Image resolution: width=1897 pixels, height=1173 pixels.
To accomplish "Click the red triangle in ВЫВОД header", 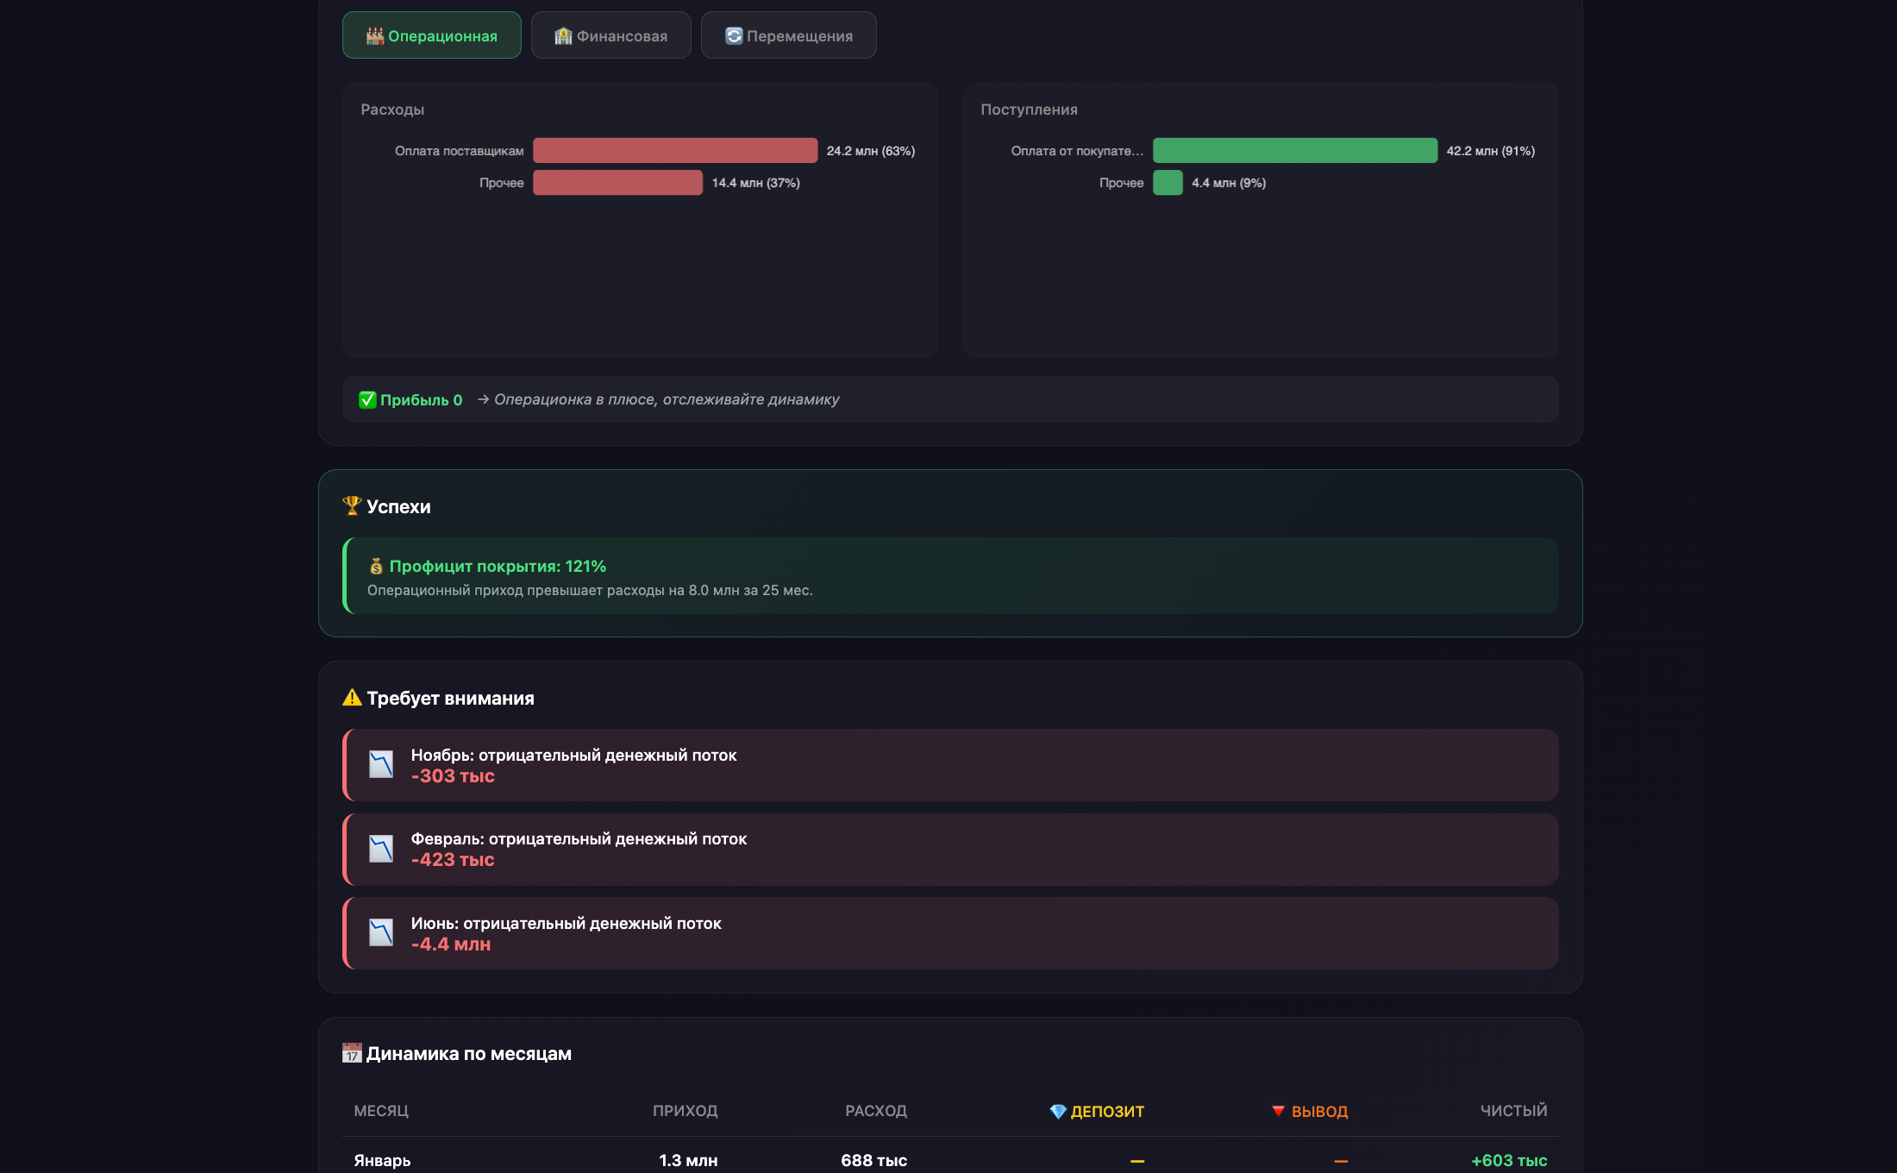I will [1278, 1111].
